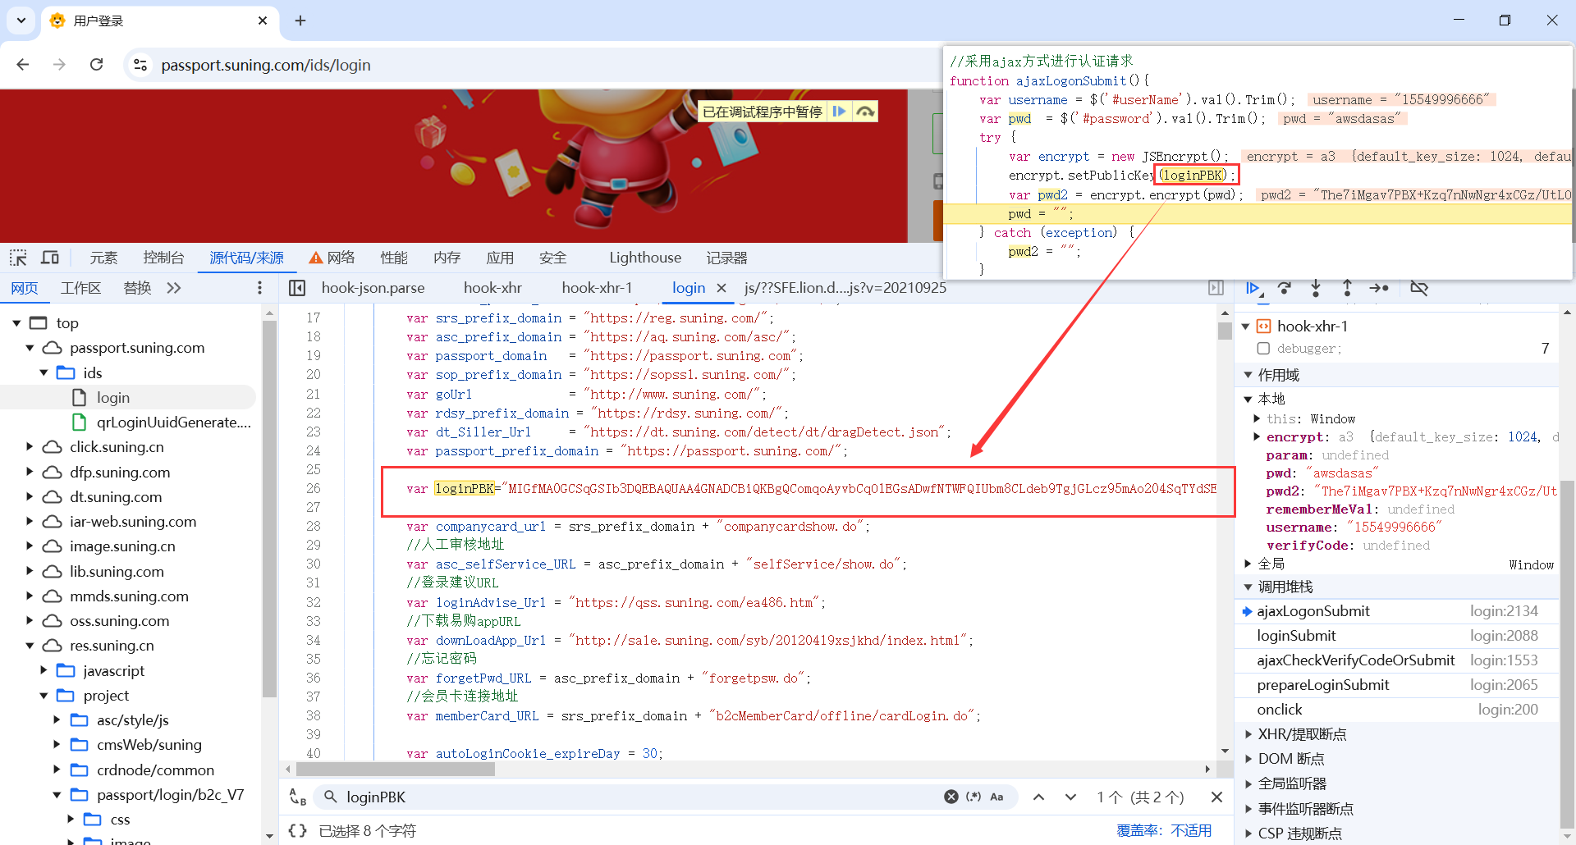Toggle the file navigator sidebar
This screenshot has height=845, width=1576.
click(297, 288)
